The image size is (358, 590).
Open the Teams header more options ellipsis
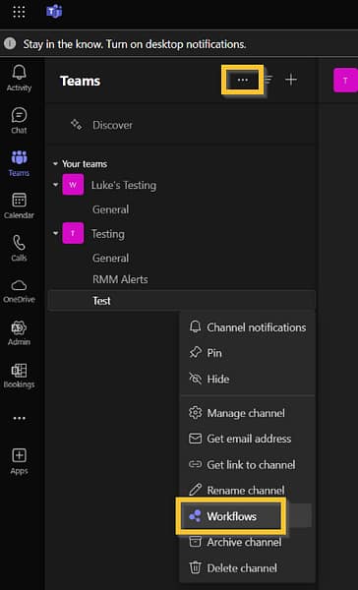tap(242, 80)
